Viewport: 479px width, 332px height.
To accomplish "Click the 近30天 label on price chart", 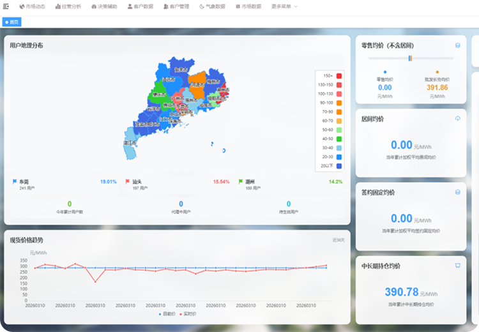I will 338,240.
